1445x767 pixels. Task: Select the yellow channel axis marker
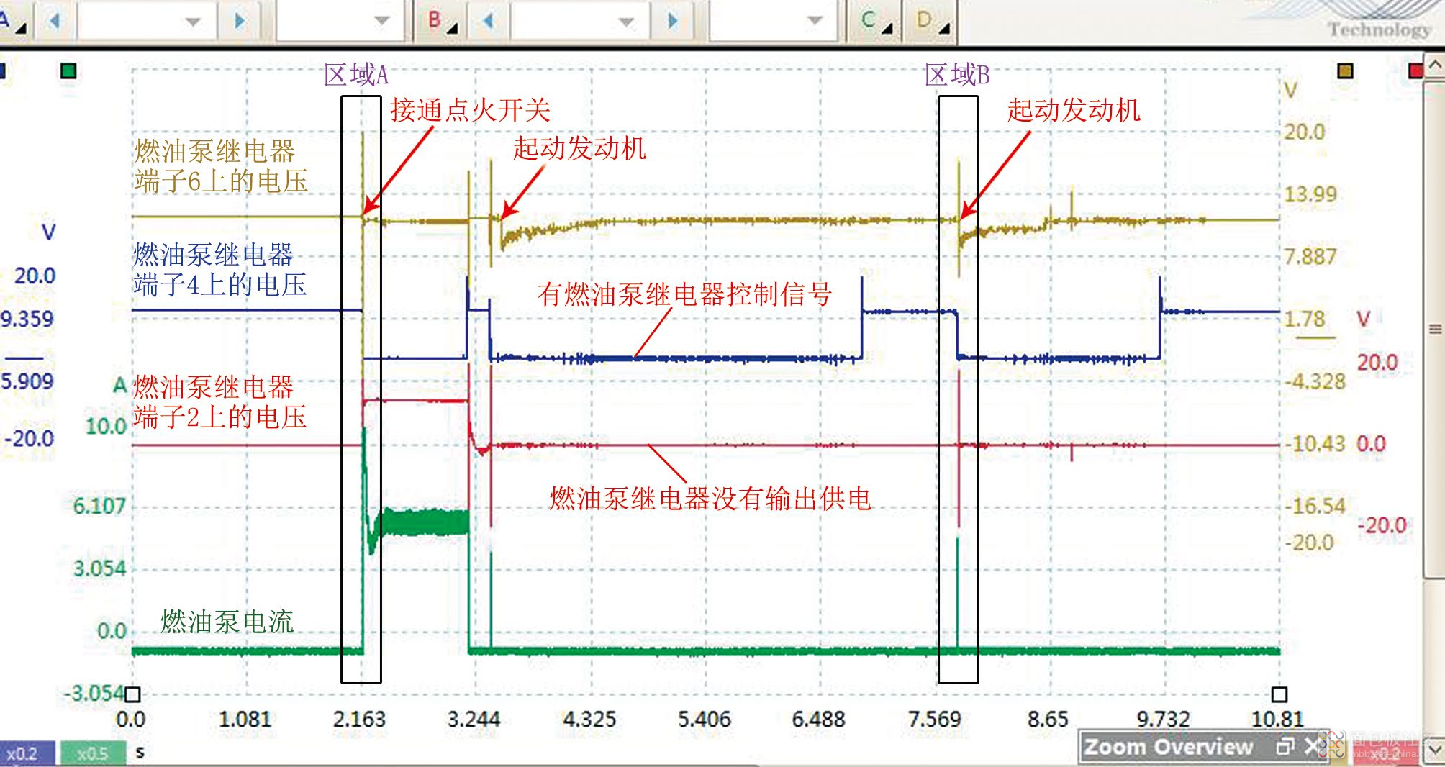(x=1345, y=71)
